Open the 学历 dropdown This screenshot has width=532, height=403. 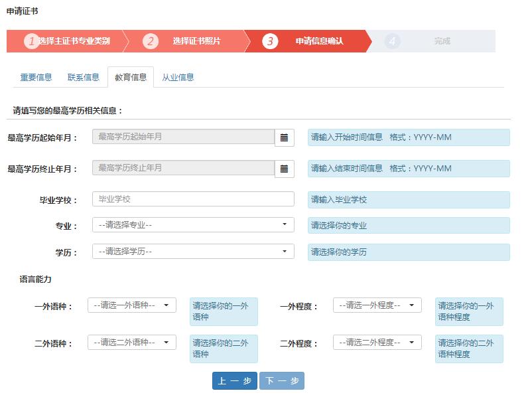(192, 252)
